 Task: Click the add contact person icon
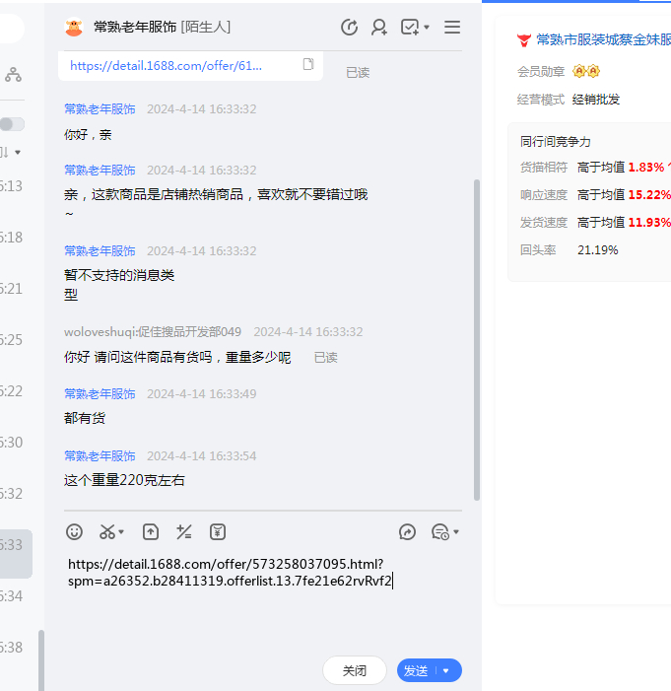point(379,28)
